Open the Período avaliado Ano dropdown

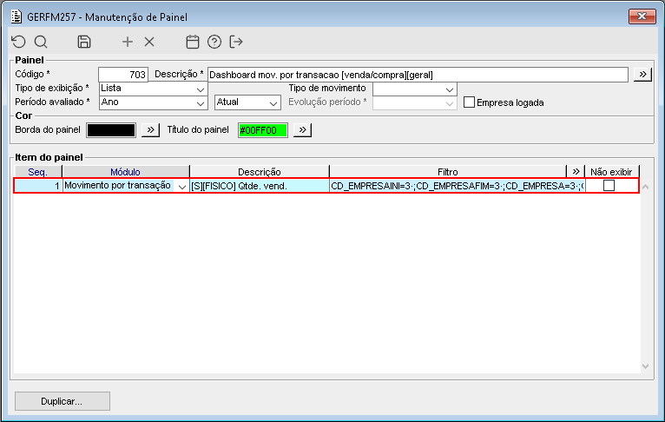pyautogui.click(x=201, y=103)
